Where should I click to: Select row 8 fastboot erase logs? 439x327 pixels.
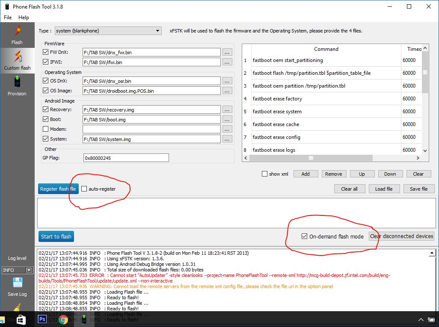pos(274,150)
